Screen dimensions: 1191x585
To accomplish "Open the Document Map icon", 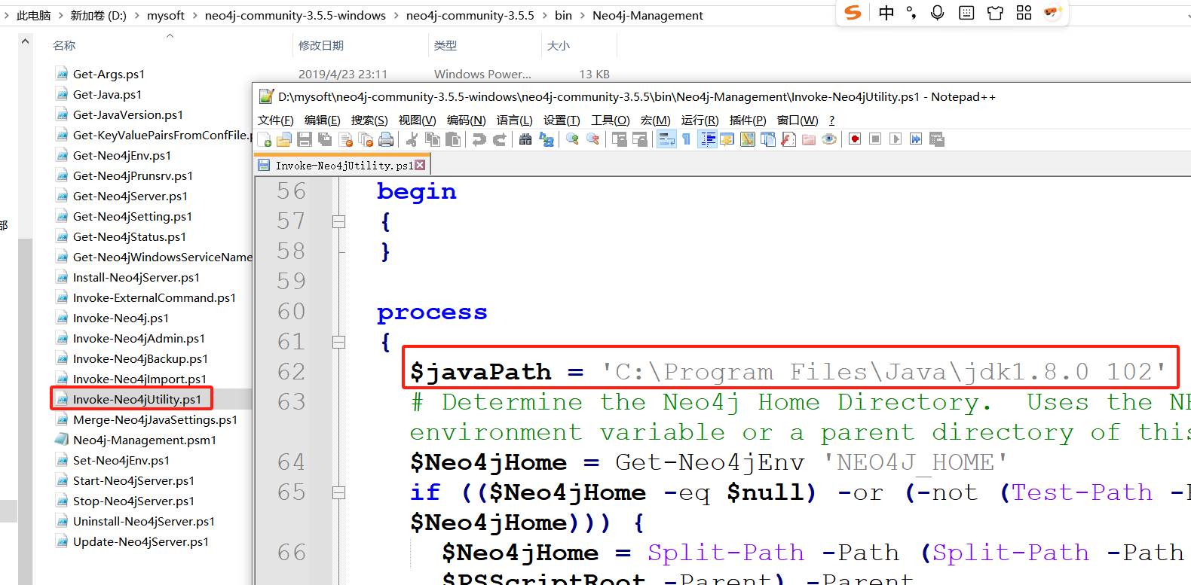I will (747, 139).
